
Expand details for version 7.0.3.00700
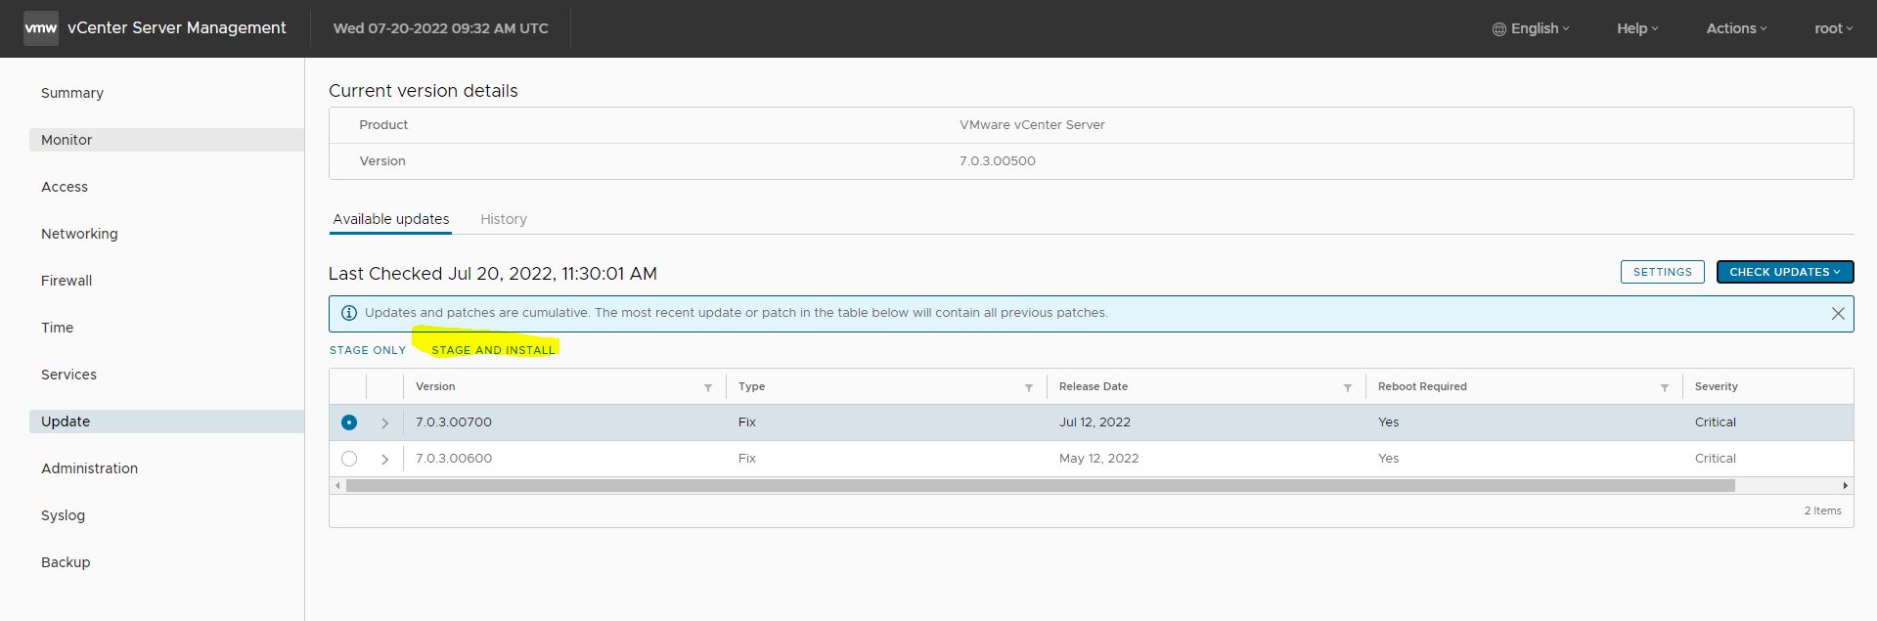[385, 423]
